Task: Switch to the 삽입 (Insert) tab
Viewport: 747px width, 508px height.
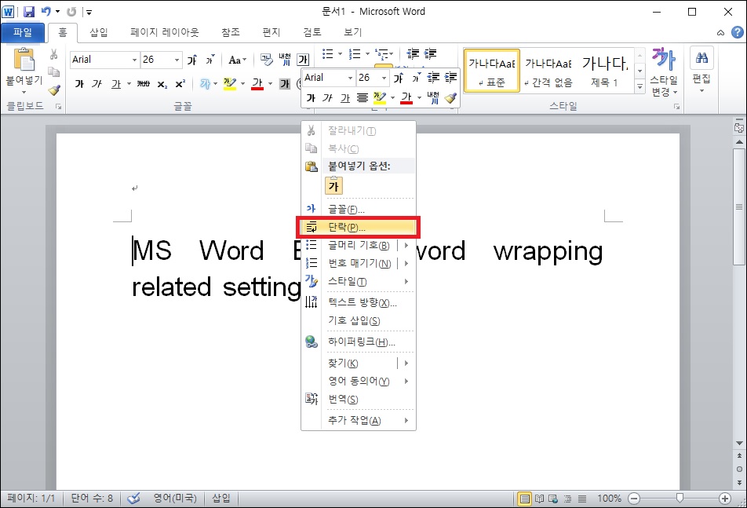Action: coord(99,32)
